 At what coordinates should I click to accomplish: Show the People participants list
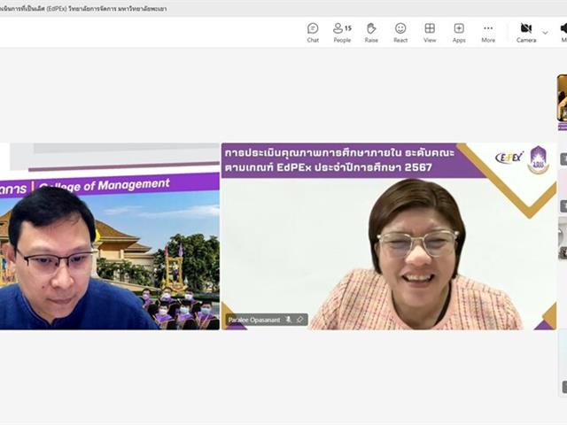click(342, 33)
